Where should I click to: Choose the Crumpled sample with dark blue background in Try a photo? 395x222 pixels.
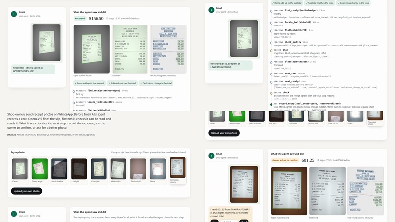tap(99, 171)
